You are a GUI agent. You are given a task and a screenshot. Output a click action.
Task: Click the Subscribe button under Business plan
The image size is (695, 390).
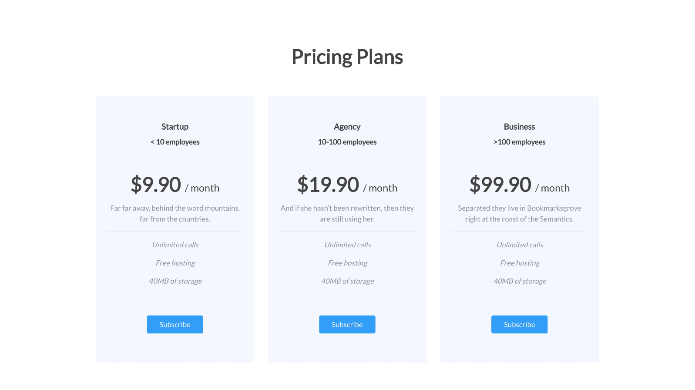click(519, 324)
